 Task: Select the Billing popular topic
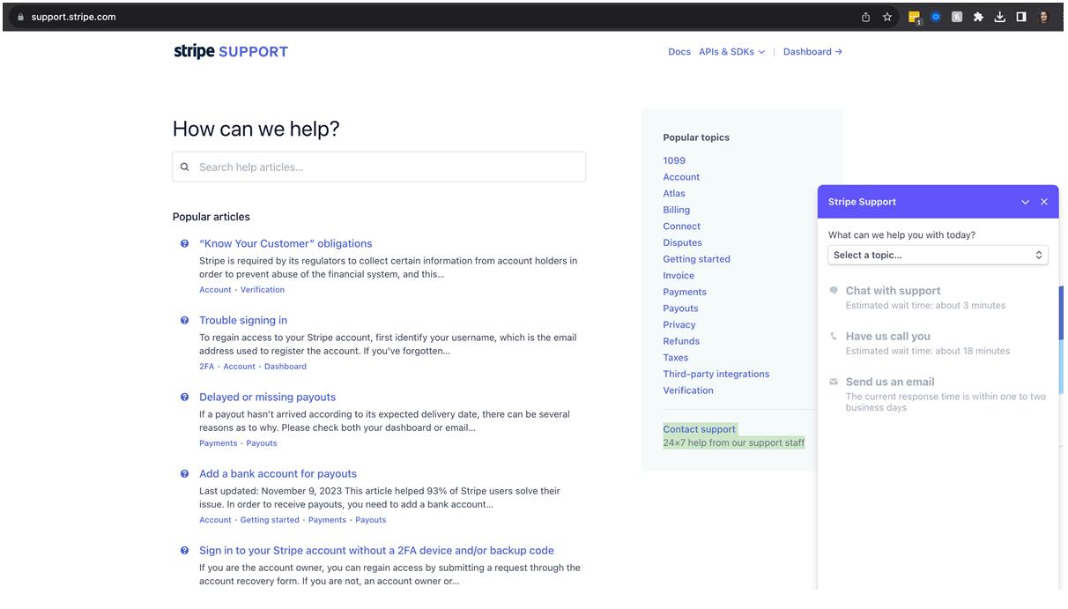click(x=677, y=210)
